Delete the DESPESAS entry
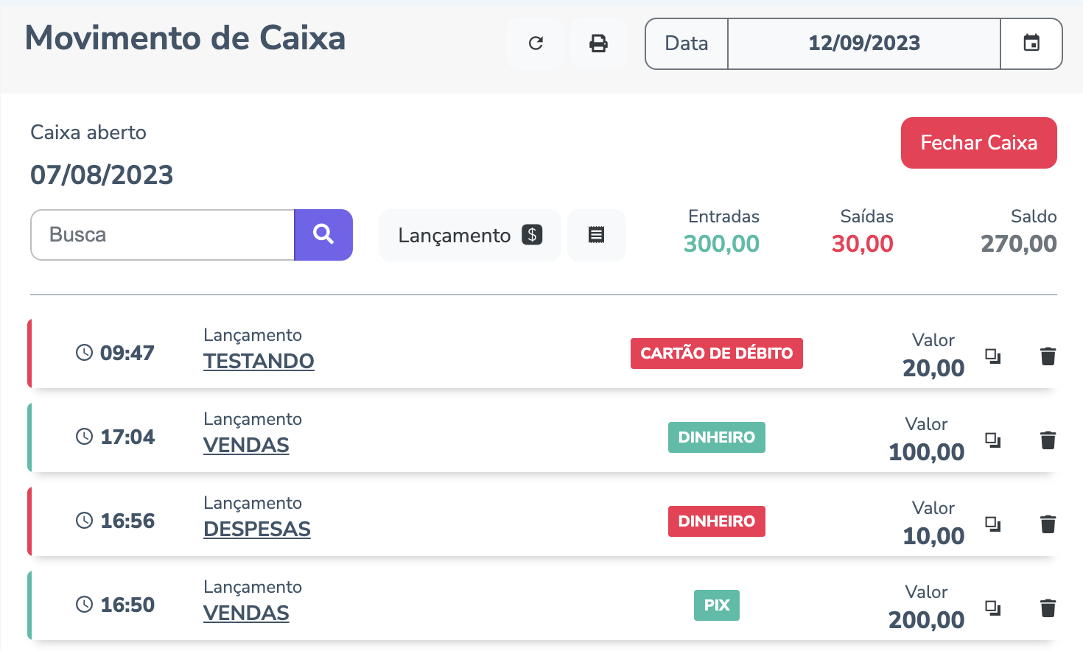Viewport: 1083px width, 651px height. tap(1048, 524)
